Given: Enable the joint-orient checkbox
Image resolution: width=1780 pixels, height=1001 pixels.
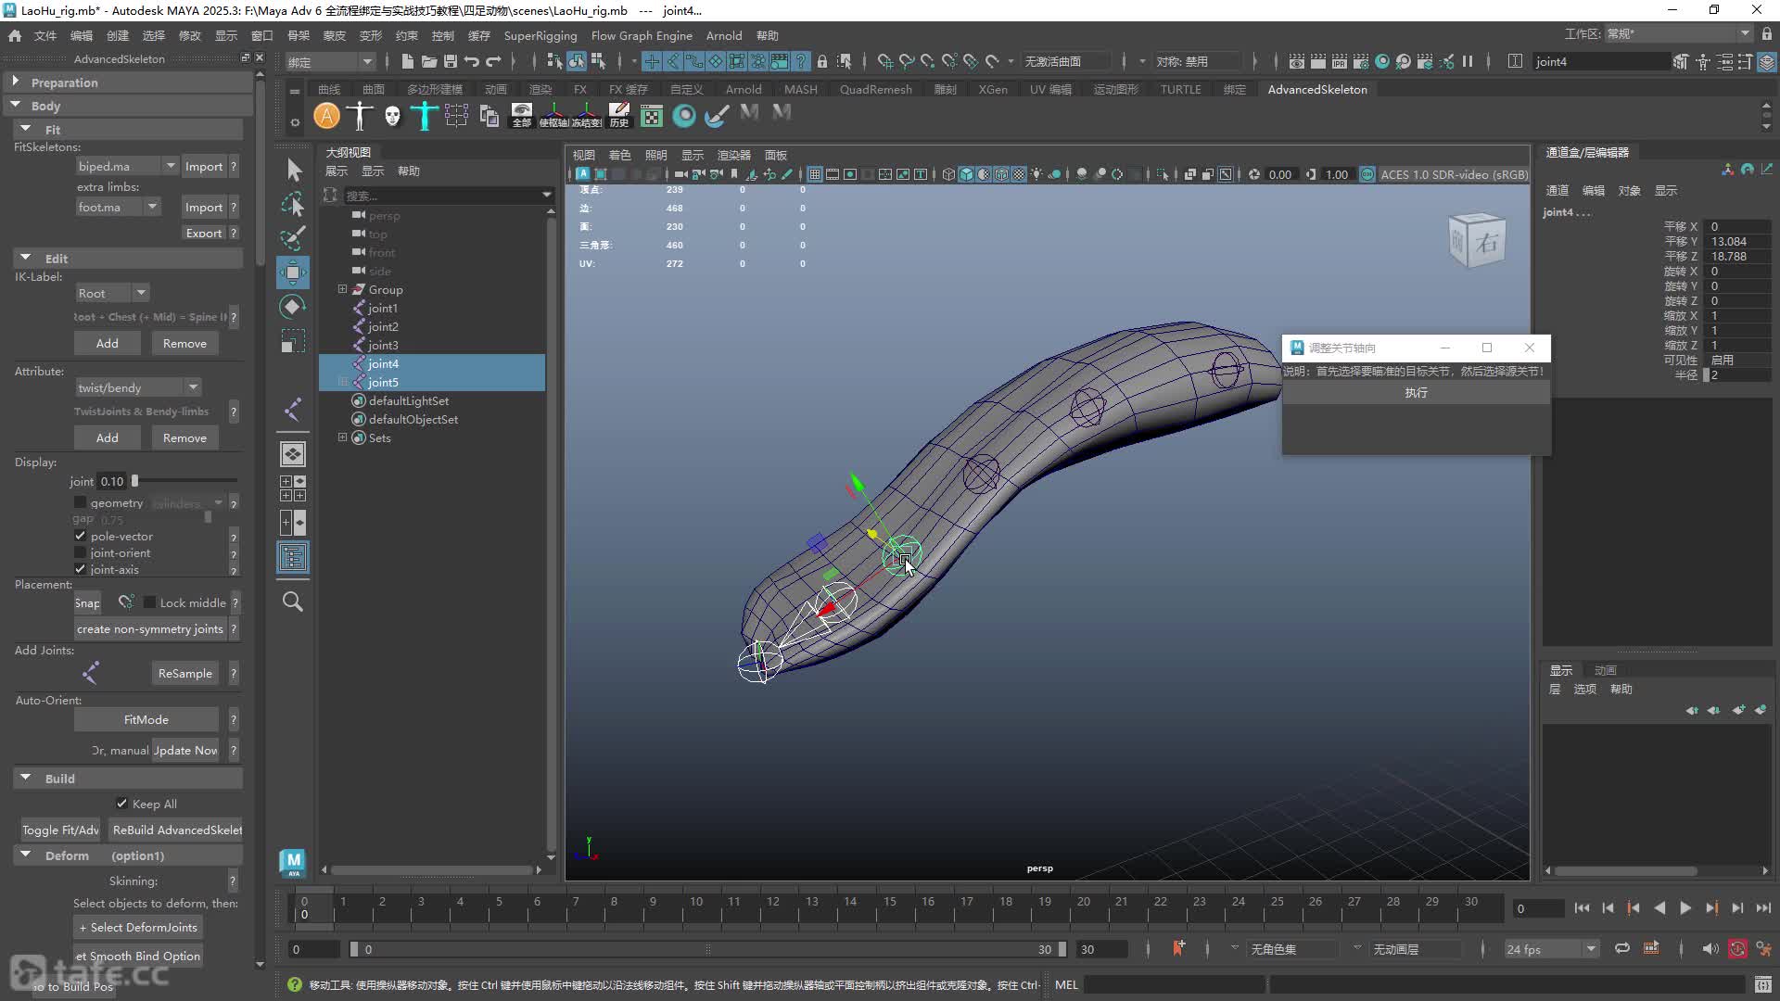Looking at the screenshot, I should pos(81,553).
